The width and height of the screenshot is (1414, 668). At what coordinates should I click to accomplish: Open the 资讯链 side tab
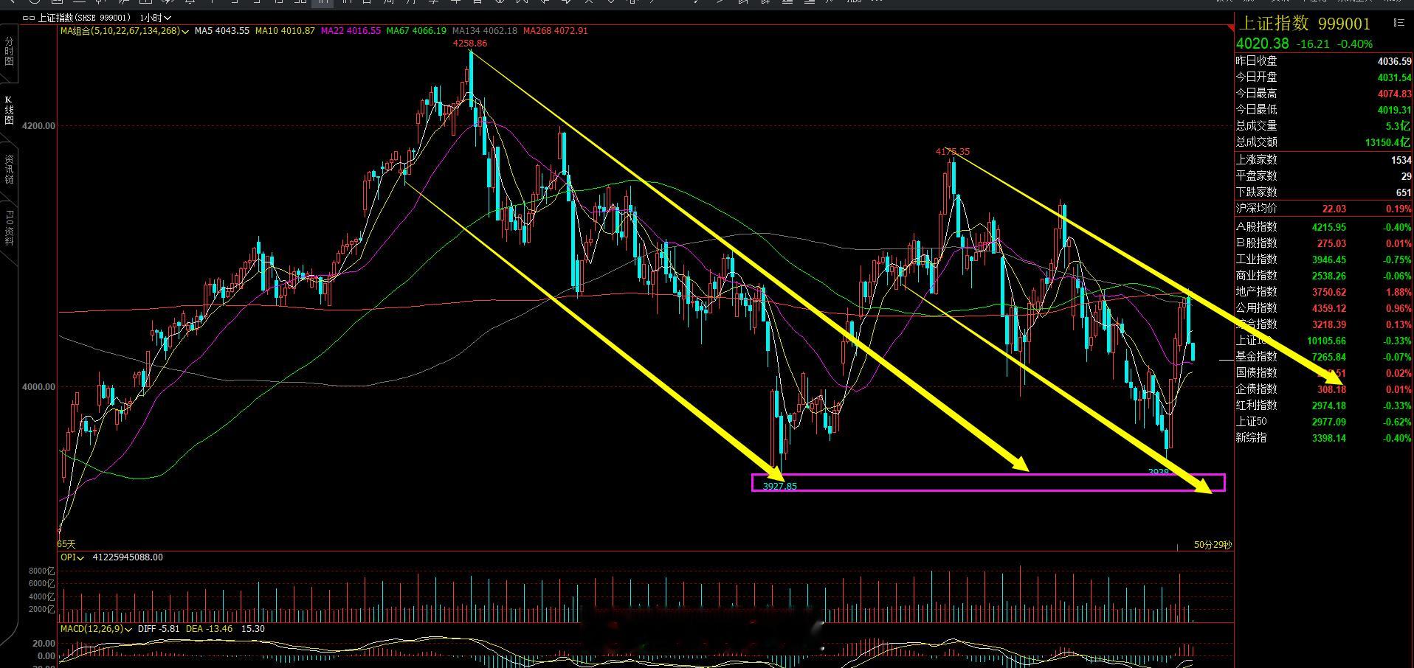pos(9,170)
